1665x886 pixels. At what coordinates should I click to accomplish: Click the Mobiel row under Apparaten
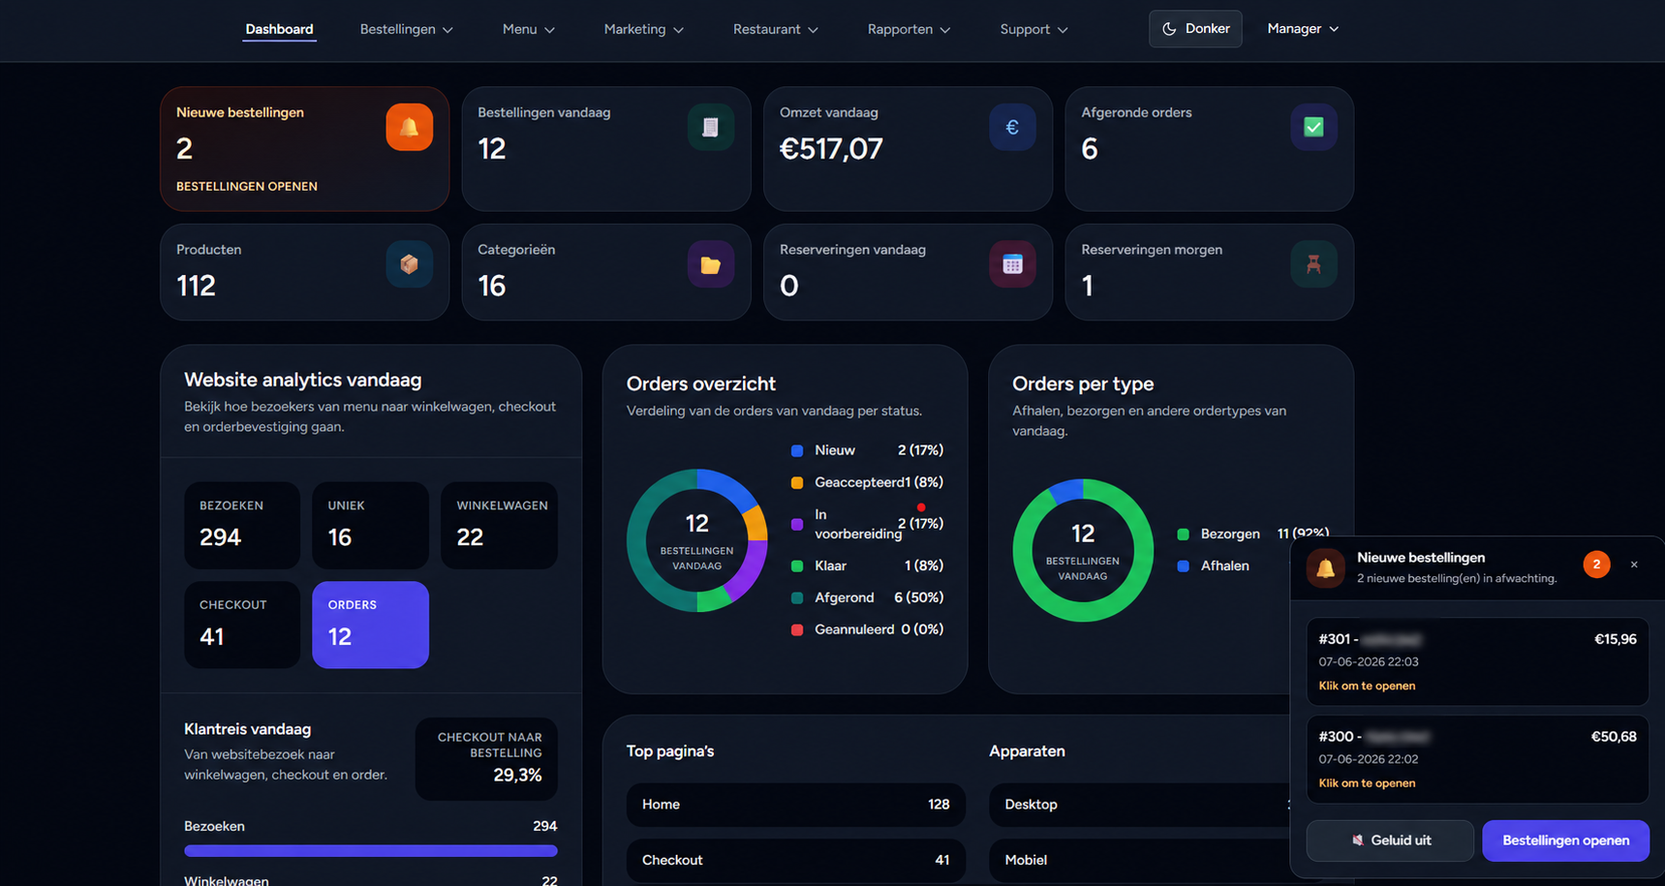tap(1140, 860)
